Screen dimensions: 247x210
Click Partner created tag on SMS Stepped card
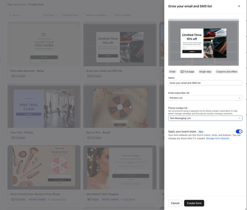(110, 199)
